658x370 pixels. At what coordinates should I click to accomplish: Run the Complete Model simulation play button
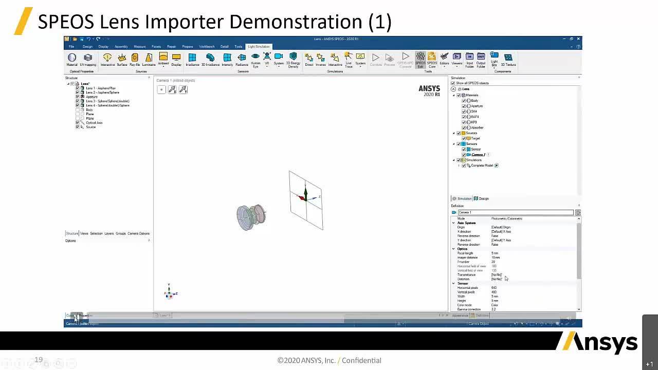tap(496, 165)
